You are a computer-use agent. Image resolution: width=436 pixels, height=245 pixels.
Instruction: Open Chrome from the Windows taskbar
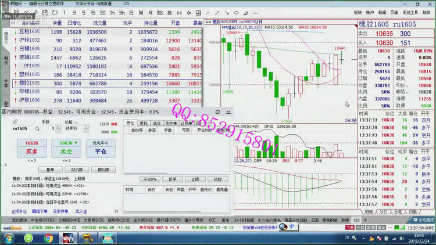click(48, 238)
